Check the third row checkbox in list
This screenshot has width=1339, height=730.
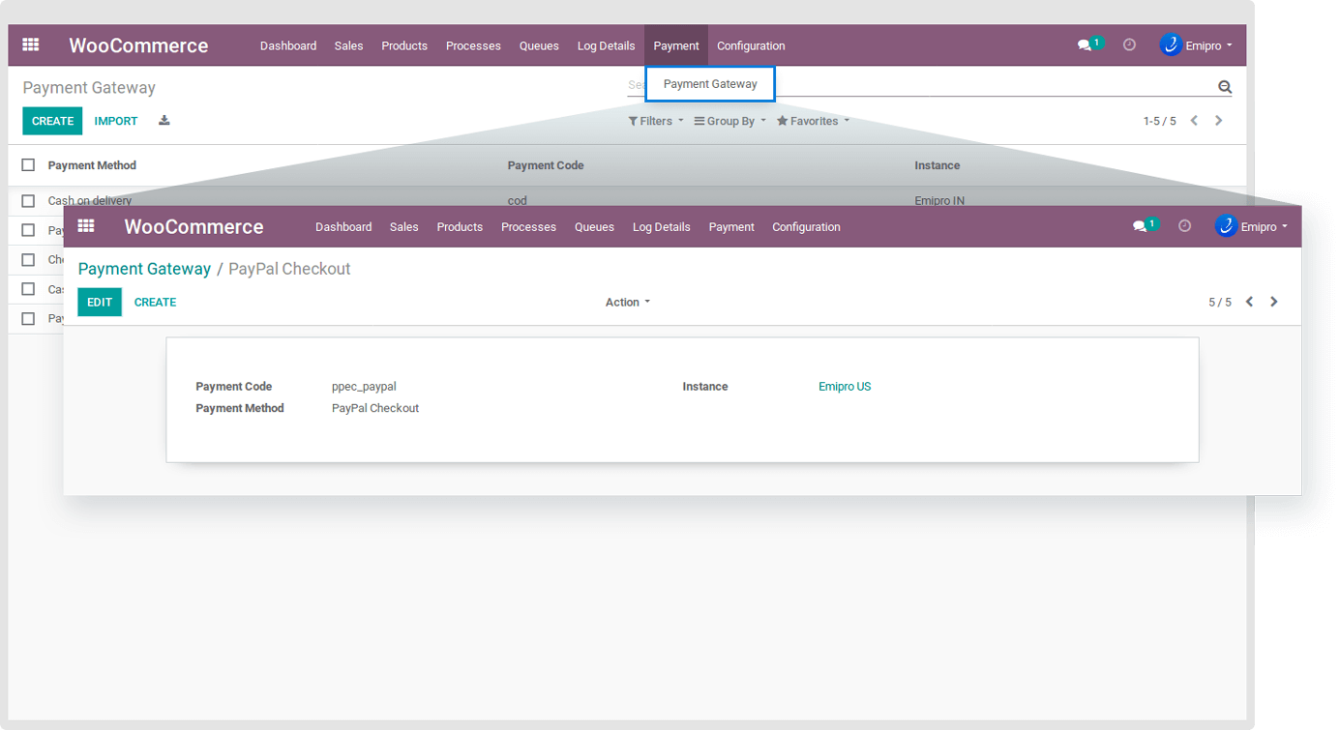(x=28, y=260)
